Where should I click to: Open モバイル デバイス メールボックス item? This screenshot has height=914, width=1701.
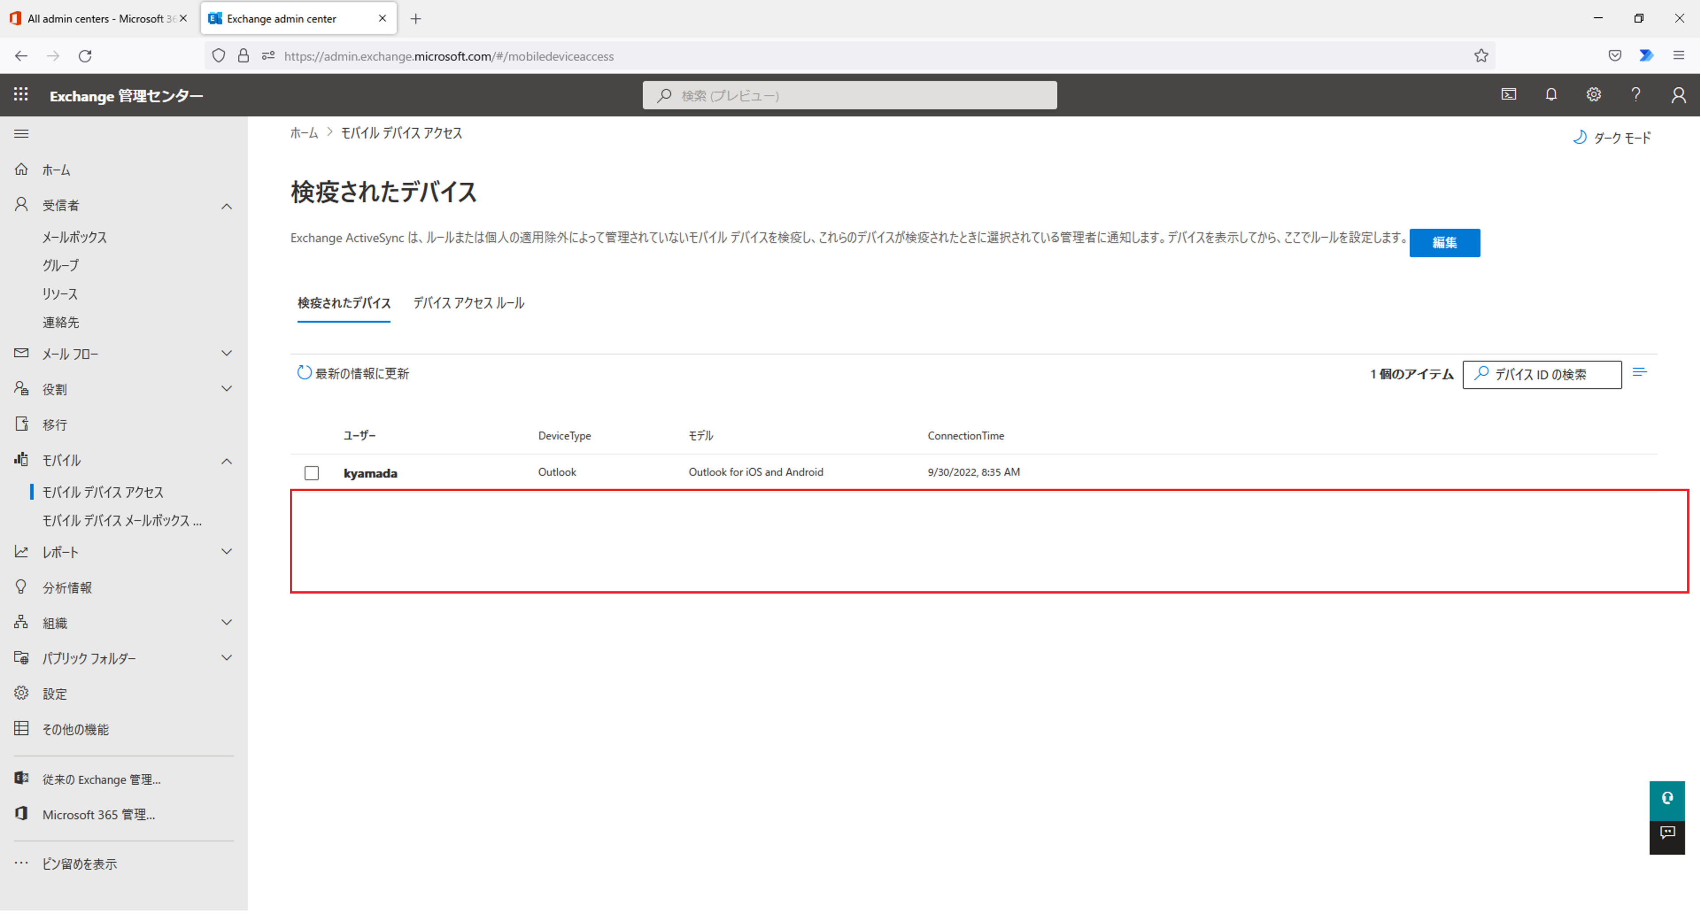[x=122, y=520]
